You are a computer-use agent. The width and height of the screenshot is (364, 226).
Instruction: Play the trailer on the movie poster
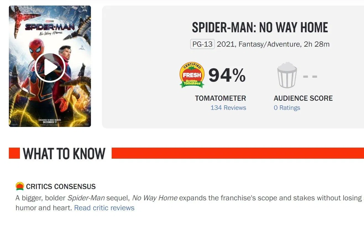pyautogui.click(x=50, y=68)
